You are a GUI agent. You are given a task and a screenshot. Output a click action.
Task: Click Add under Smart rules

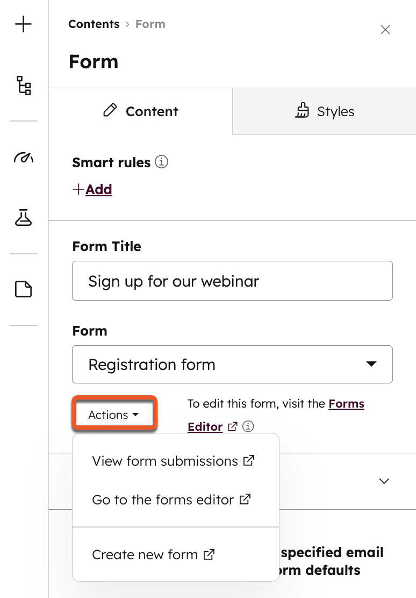92,189
